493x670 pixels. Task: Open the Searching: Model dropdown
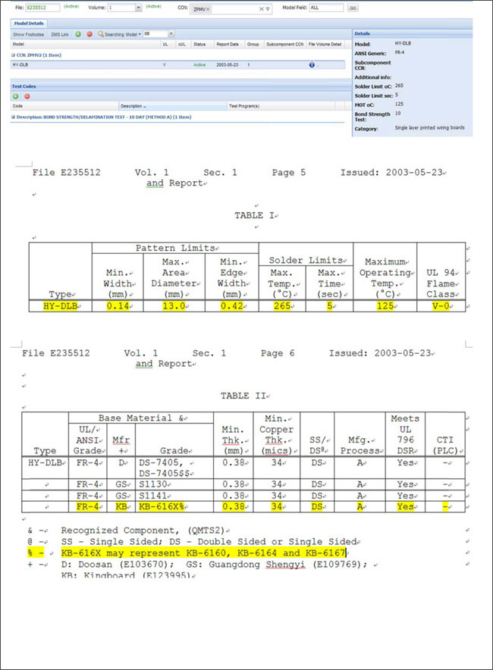pyautogui.click(x=140, y=35)
